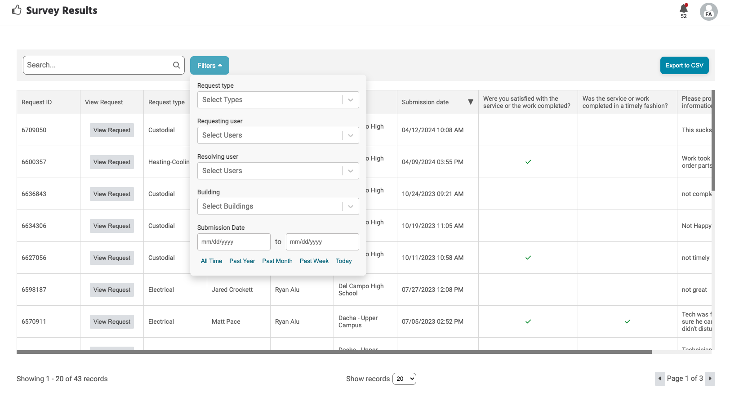Image resolution: width=730 pixels, height=397 pixels.
Task: Collapse the Filters panel
Action: (209, 66)
